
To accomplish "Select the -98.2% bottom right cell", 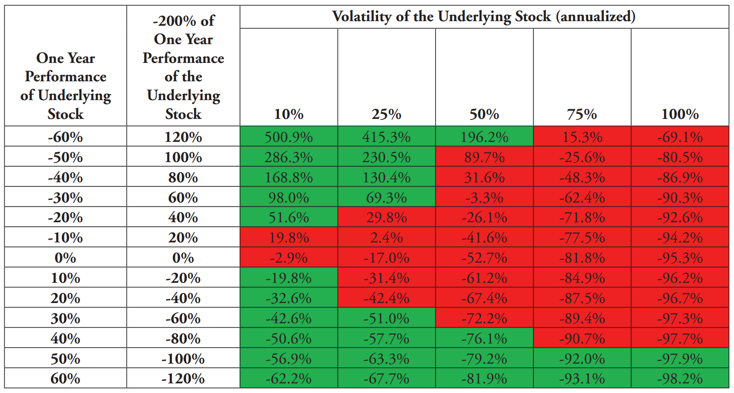I will (680, 378).
